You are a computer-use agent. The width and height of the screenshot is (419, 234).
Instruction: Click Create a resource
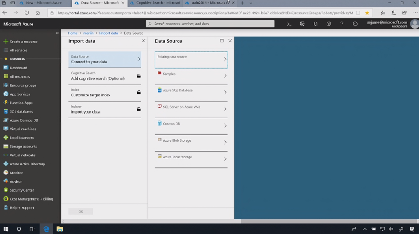[x=23, y=42]
